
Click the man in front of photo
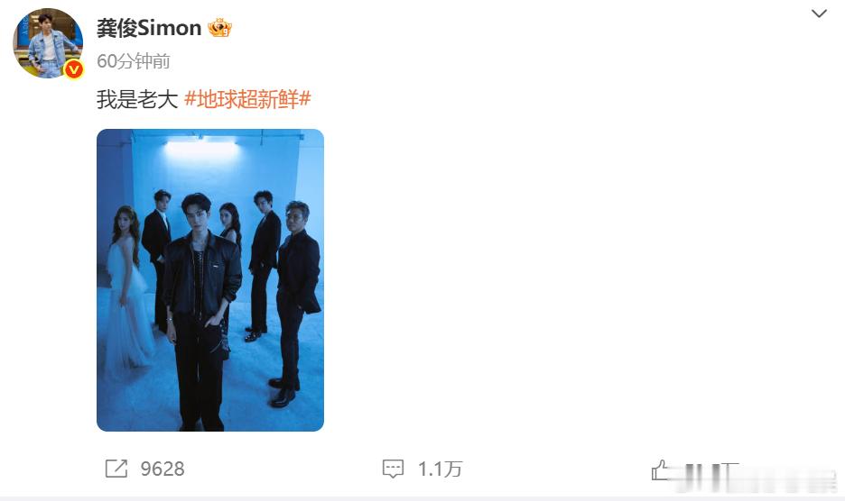[200, 312]
